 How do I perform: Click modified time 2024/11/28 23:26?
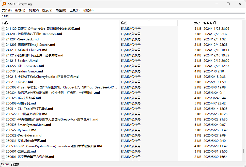tap(216, 28)
